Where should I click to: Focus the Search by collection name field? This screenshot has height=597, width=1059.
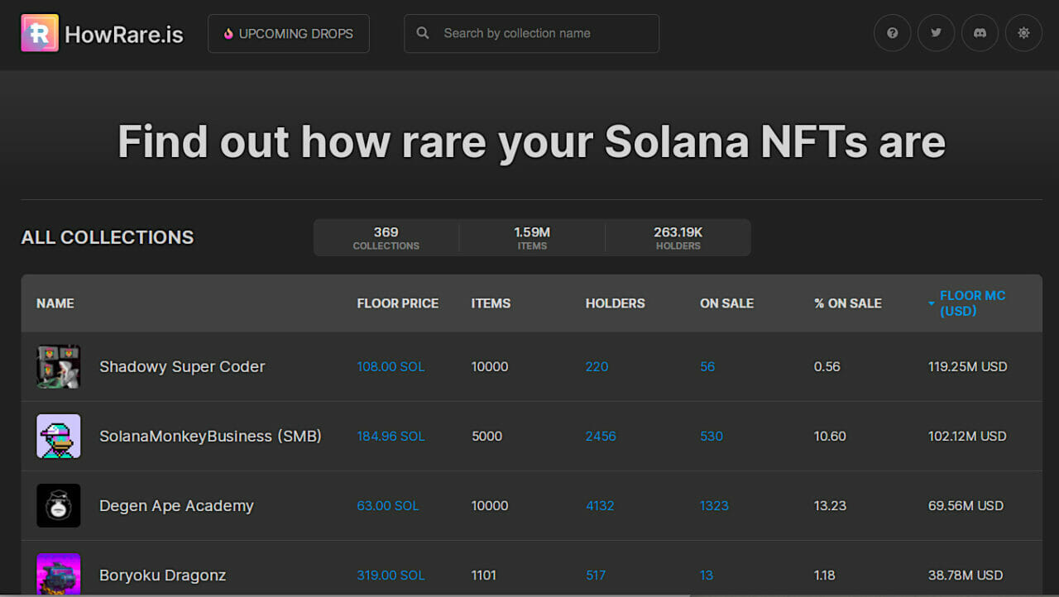coord(546,34)
